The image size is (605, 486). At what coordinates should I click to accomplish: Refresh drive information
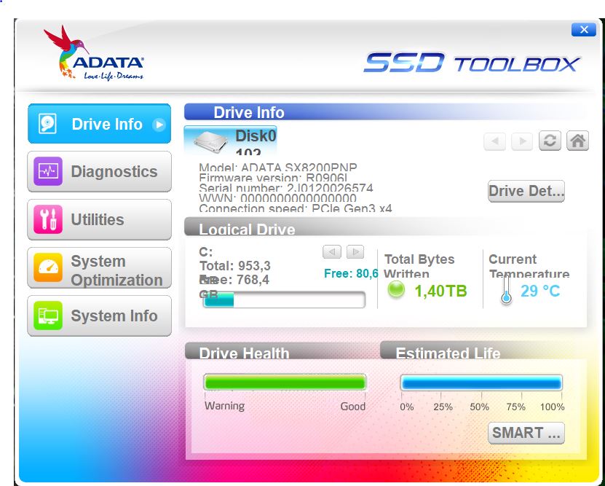click(x=550, y=141)
